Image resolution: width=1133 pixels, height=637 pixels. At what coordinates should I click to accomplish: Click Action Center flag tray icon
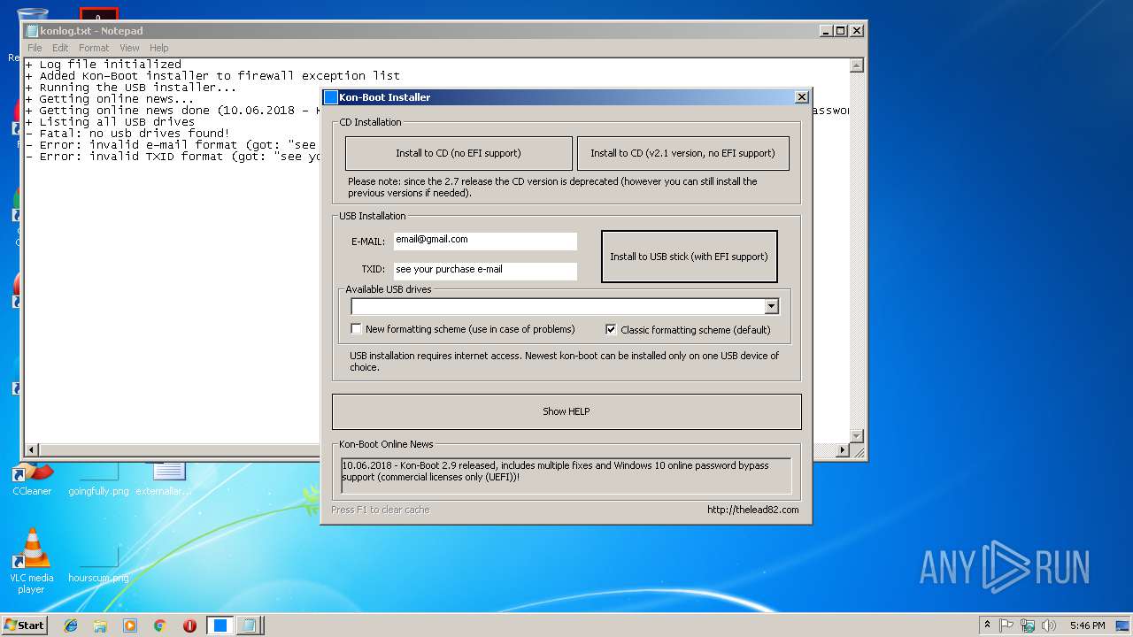[1006, 625]
